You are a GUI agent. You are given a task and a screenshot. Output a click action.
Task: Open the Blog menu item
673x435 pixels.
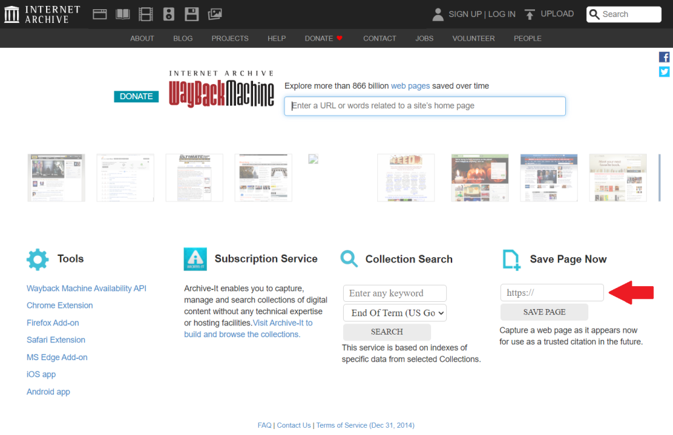tap(183, 38)
